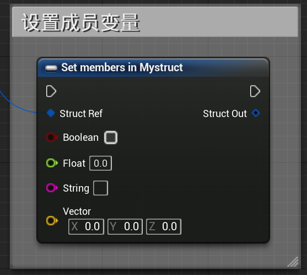Screen dimensions: 307x275
Task: Select the 设置成员变量 comment box header
Action: tap(155, 22)
